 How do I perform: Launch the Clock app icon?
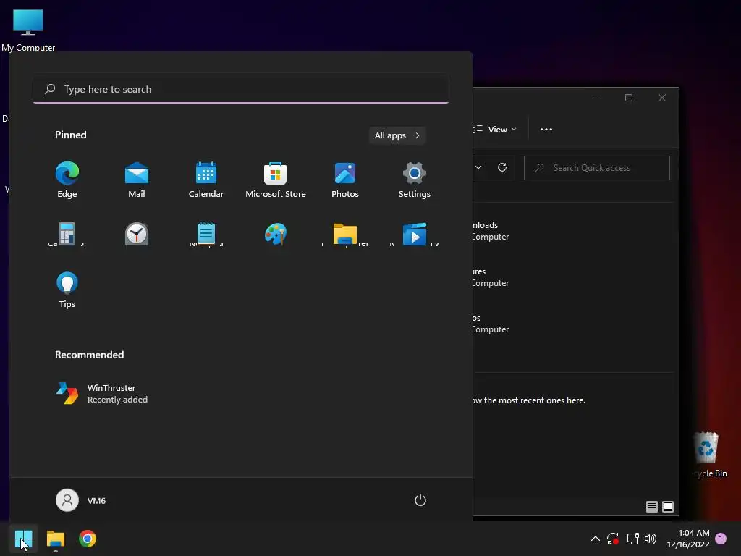[x=137, y=234]
